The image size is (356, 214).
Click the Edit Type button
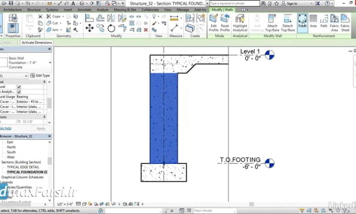tap(40, 76)
